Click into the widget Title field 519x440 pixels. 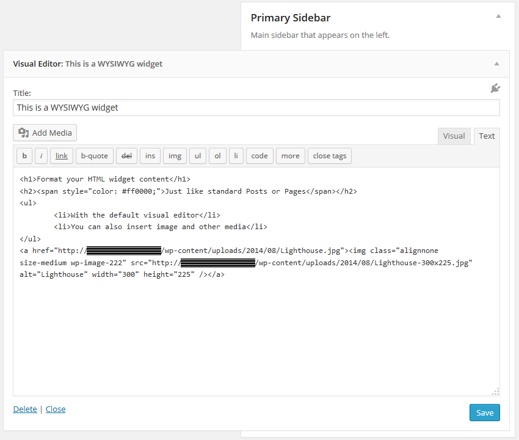pyautogui.click(x=256, y=108)
